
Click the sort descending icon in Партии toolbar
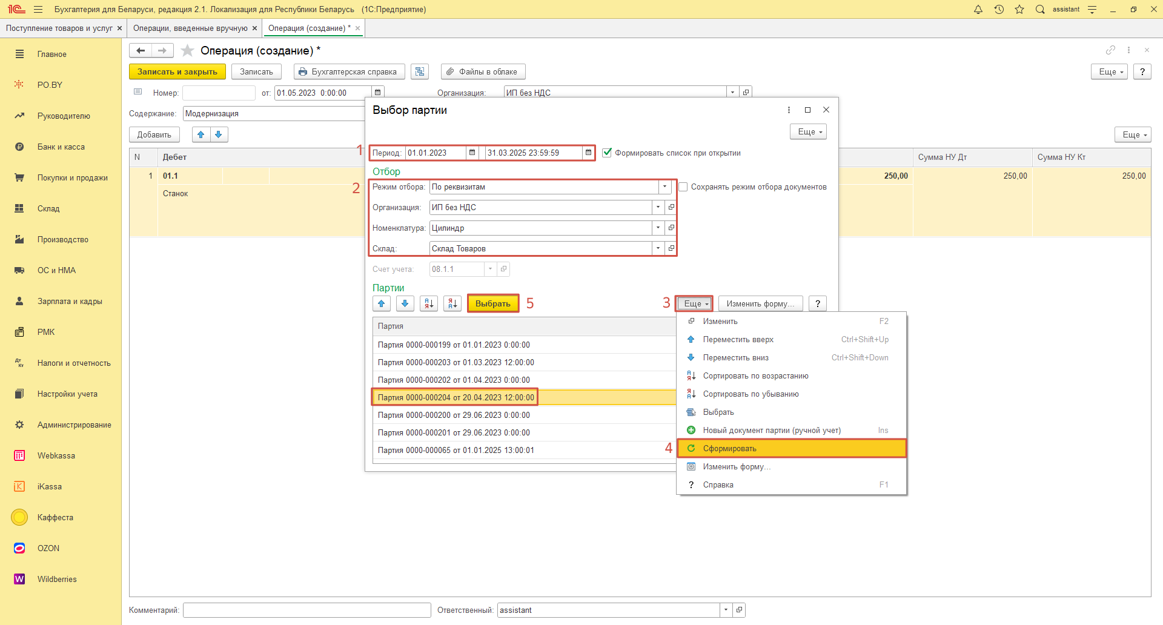click(x=452, y=303)
